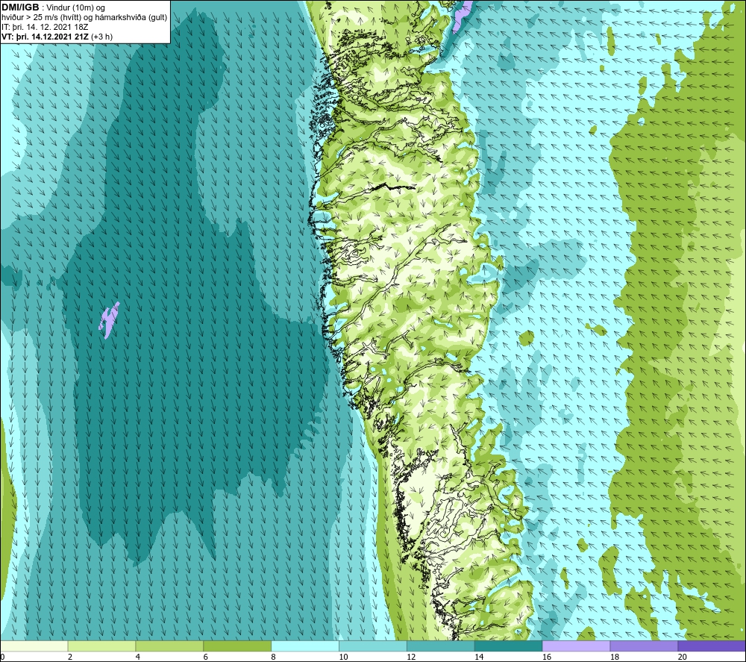Viewport: 746px width, 662px height.
Task: Click the "Vindur (10m) og" label
Action: coord(77,8)
